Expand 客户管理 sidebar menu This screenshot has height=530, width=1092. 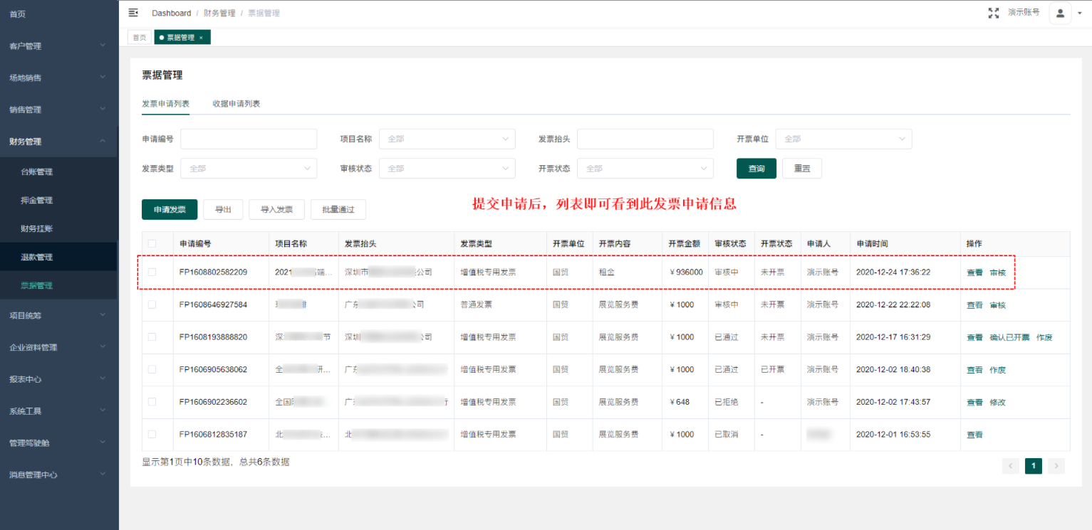tap(59, 46)
